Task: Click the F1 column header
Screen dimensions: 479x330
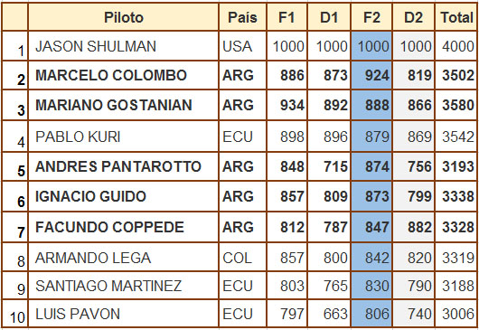Action: click(286, 17)
